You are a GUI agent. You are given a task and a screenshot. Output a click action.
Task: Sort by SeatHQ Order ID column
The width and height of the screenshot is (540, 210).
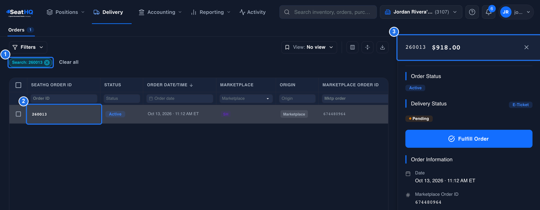51,85
